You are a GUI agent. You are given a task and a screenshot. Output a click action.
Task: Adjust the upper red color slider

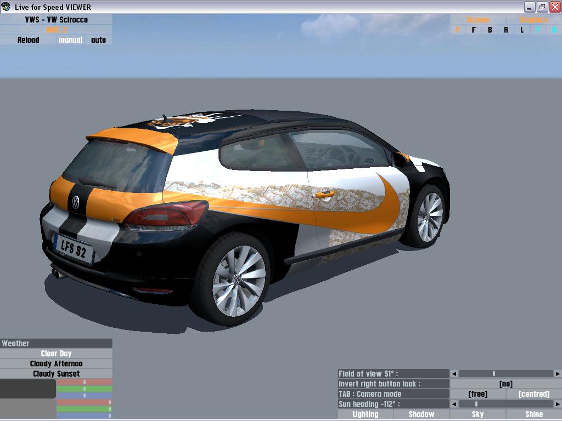[85, 382]
